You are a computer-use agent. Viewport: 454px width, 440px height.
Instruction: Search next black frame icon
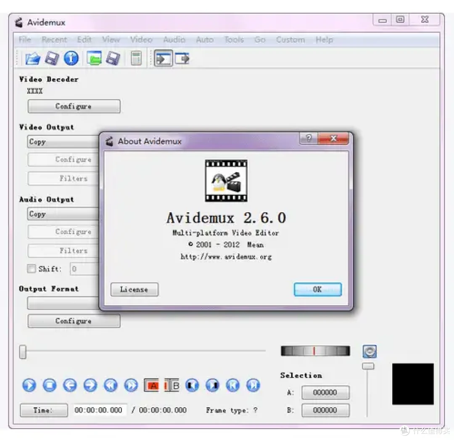(213, 385)
